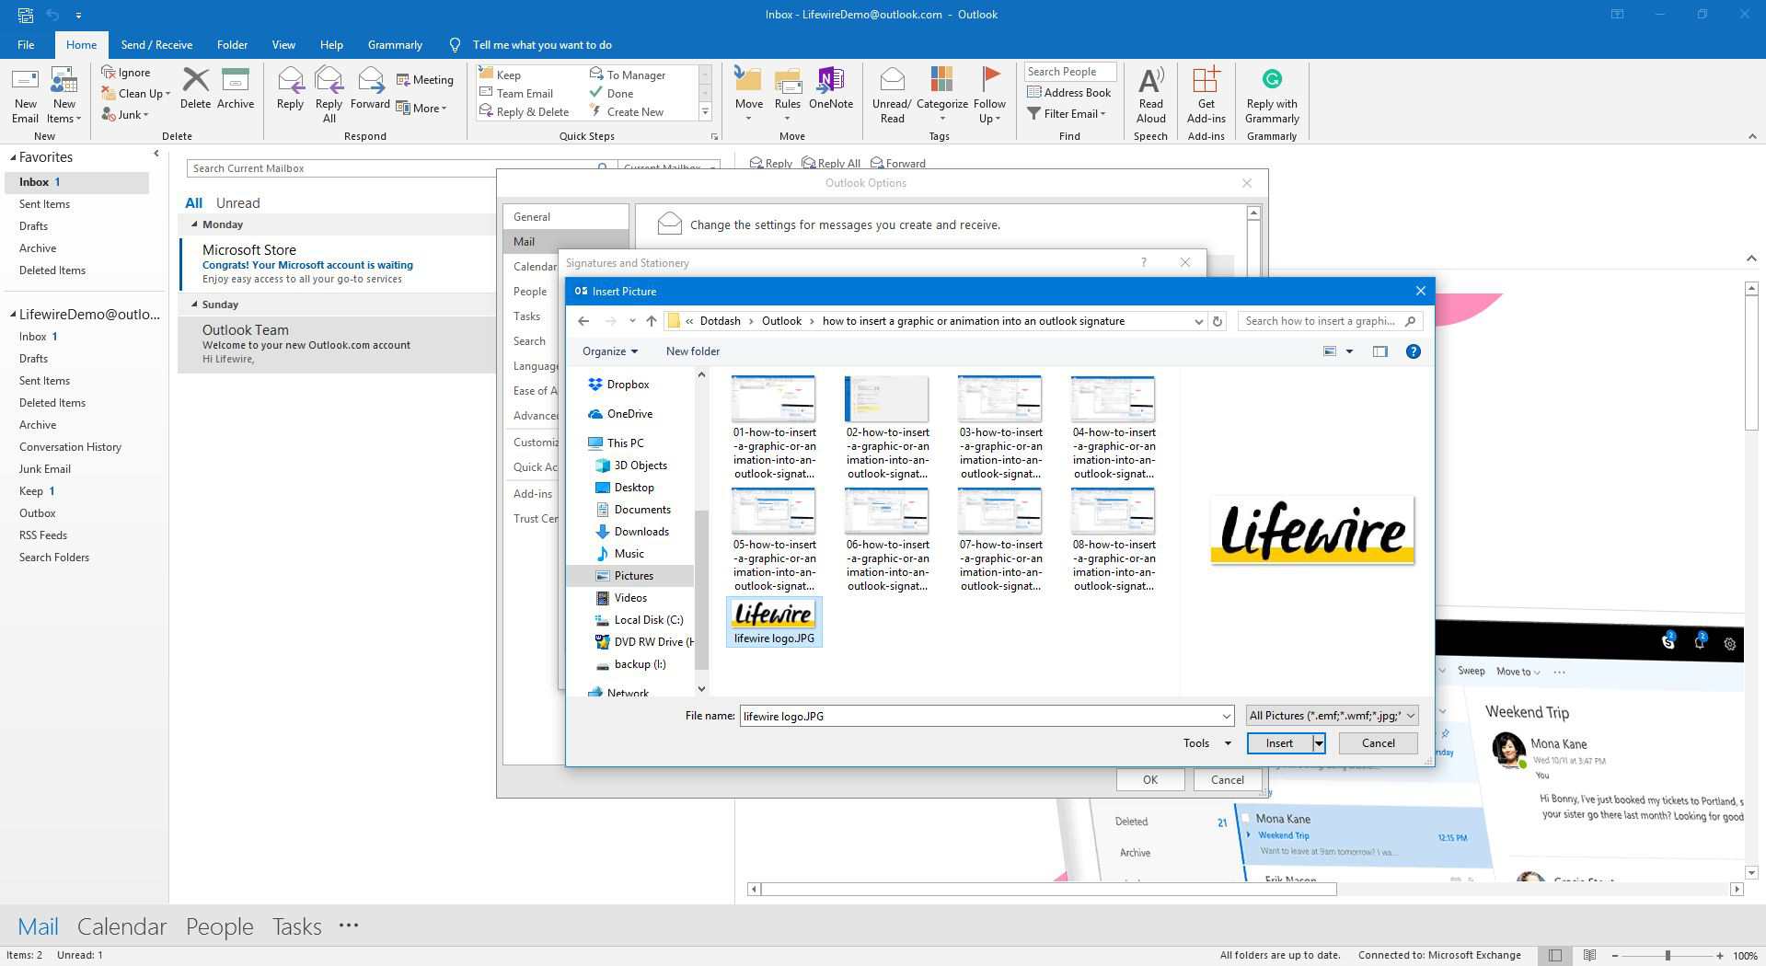This screenshot has width=1766, height=966.
Task: Click the Forward ribbon icon
Action: click(x=370, y=89)
